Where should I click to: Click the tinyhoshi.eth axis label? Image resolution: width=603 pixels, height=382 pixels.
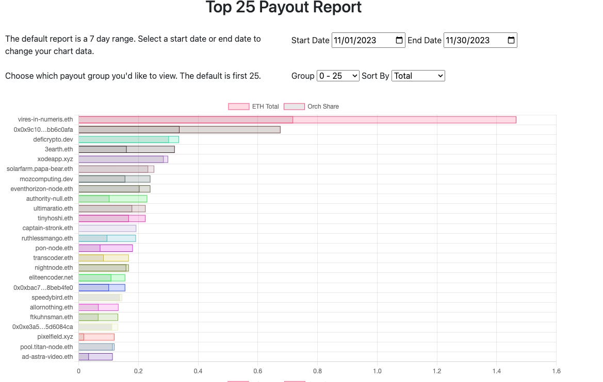(x=55, y=218)
